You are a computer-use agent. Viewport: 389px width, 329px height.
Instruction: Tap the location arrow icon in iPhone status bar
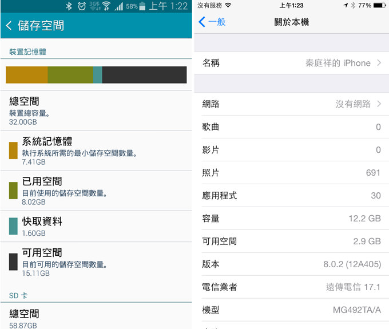(346, 5)
